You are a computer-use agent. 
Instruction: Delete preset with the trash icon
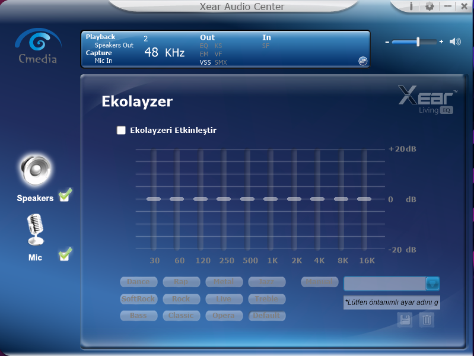427,320
